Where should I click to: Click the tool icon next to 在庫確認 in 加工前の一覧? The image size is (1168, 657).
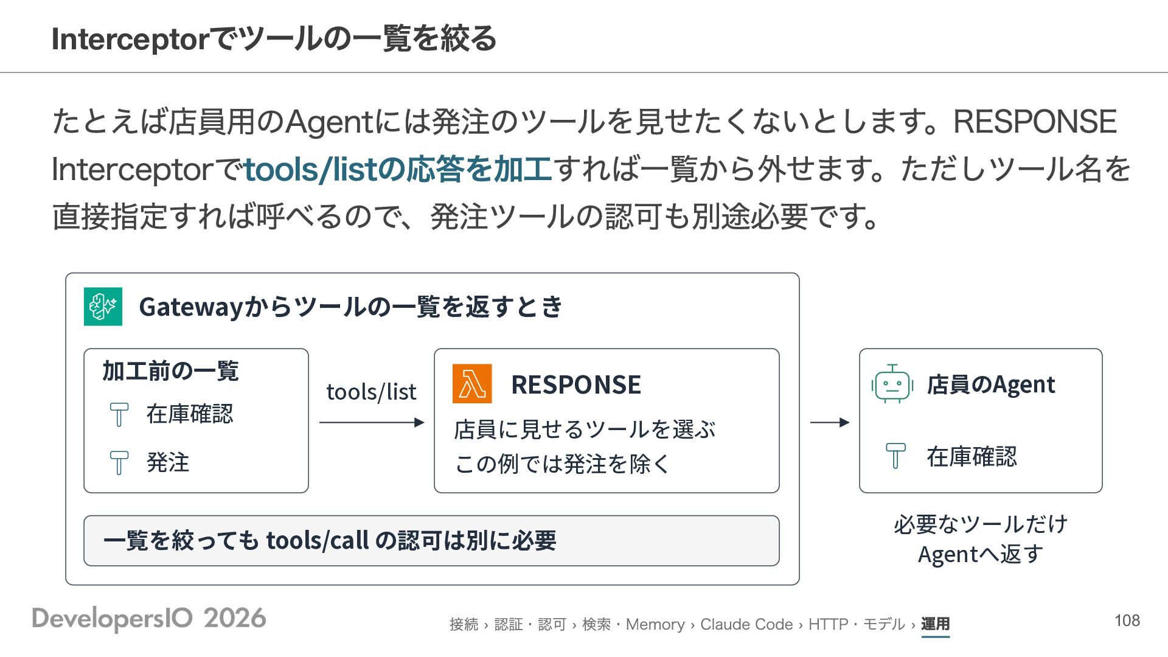click(x=119, y=414)
